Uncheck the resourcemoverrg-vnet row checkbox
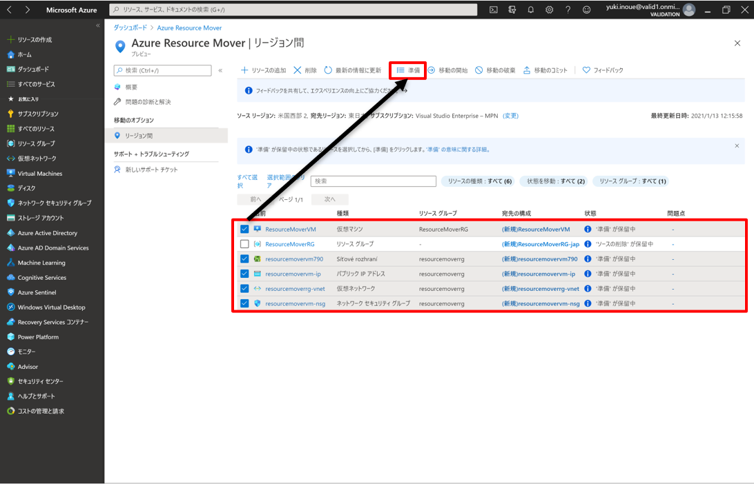Viewport: 754px width, 484px height. (244, 289)
